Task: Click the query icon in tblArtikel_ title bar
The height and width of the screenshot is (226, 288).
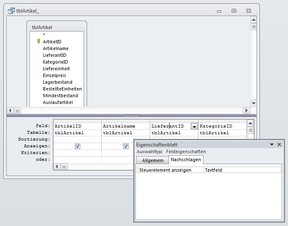Action: tap(11, 11)
